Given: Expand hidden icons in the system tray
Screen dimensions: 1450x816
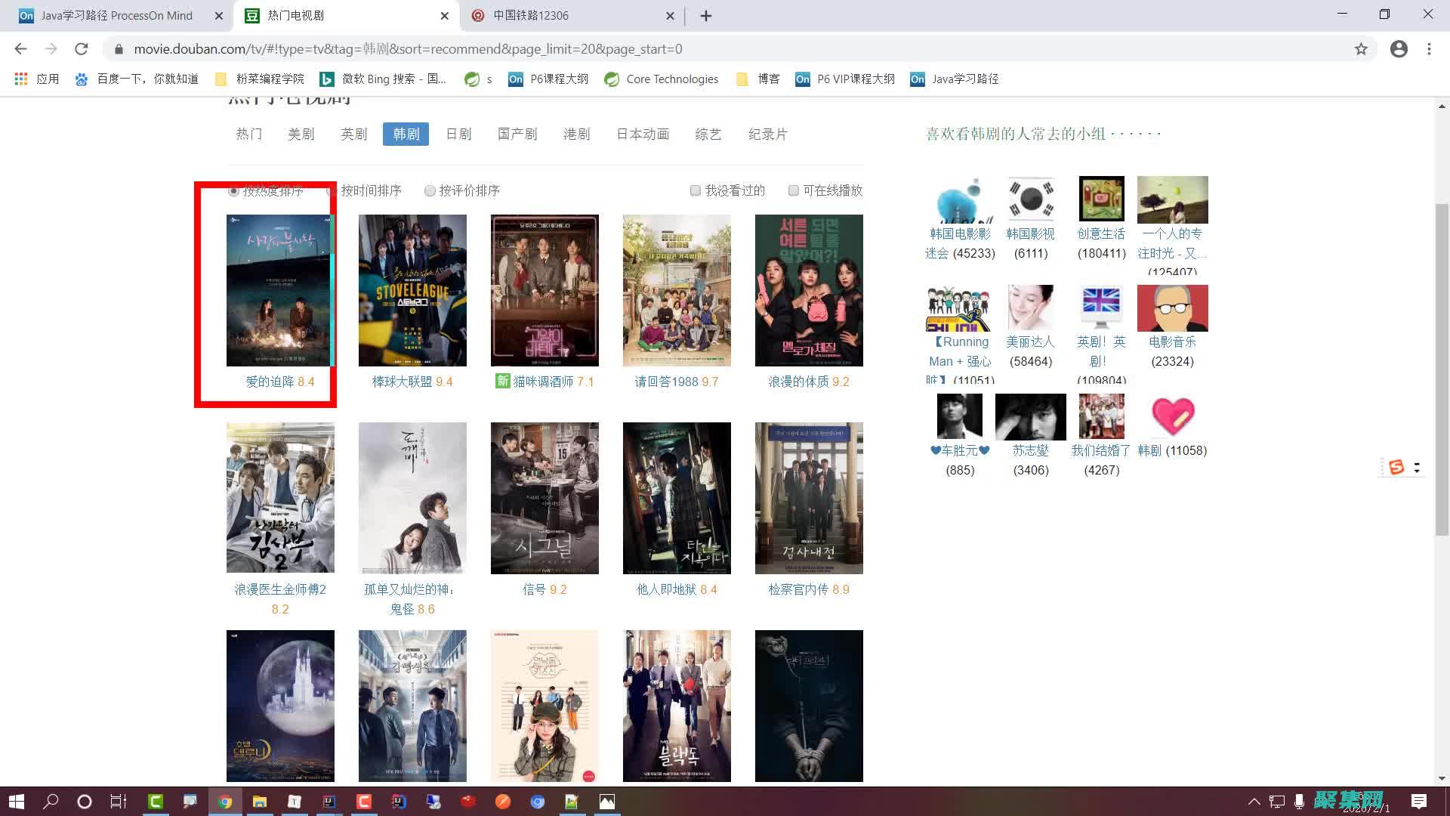Looking at the screenshot, I should click(x=1254, y=801).
